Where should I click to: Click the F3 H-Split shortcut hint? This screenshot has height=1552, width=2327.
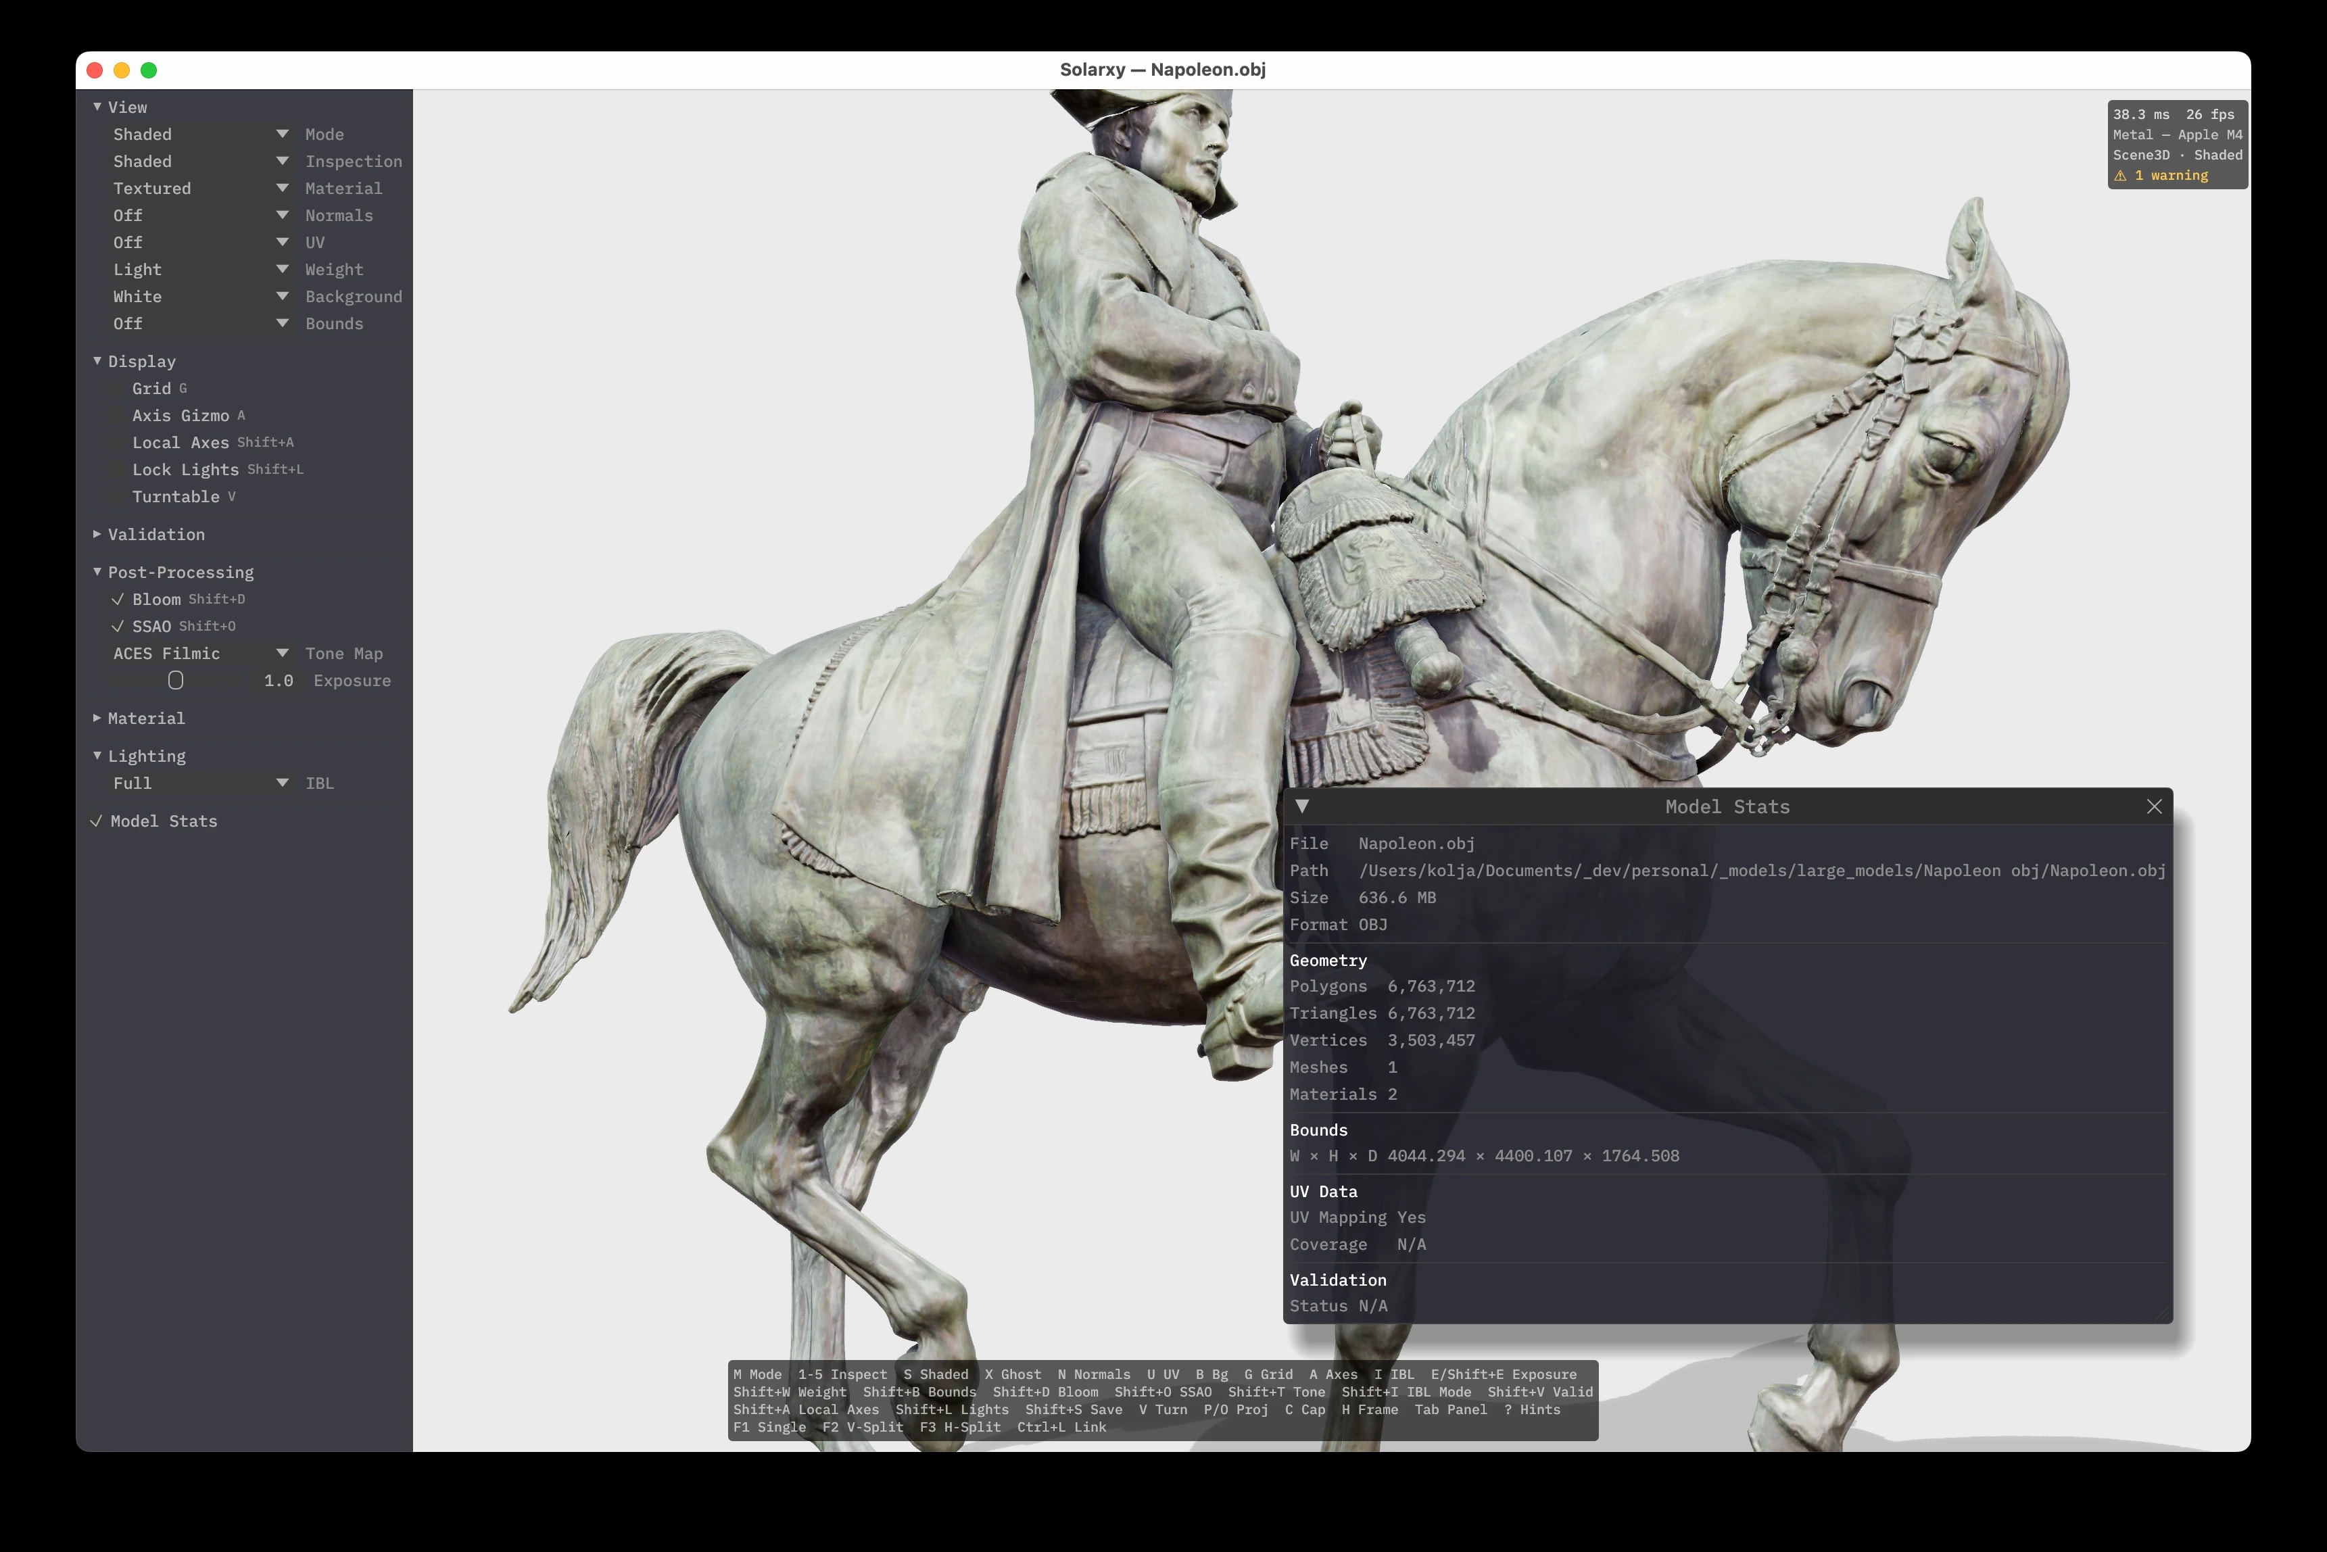(x=960, y=1428)
